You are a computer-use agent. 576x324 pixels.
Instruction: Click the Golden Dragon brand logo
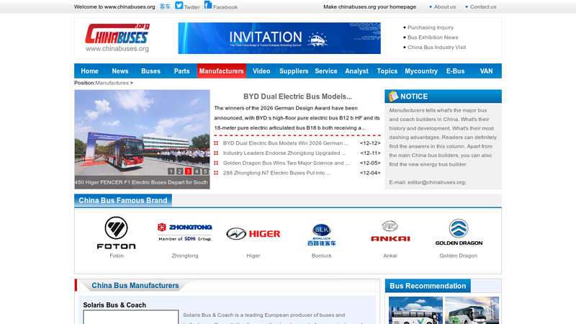pyautogui.click(x=459, y=232)
